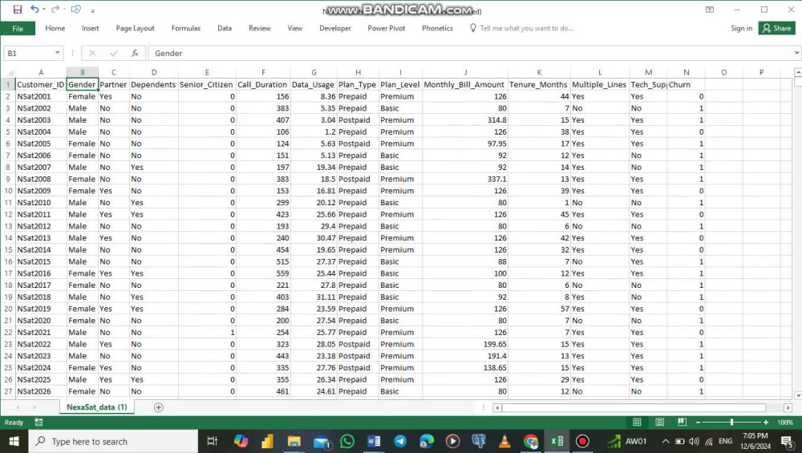Go to the Data tab
This screenshot has width=802, height=453.
tap(224, 28)
